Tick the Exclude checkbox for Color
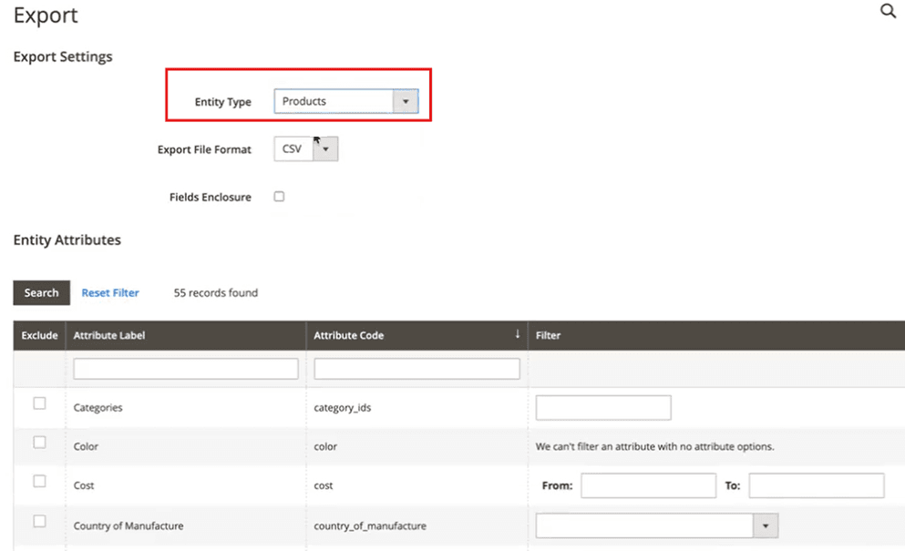This screenshot has width=905, height=551. click(39, 443)
